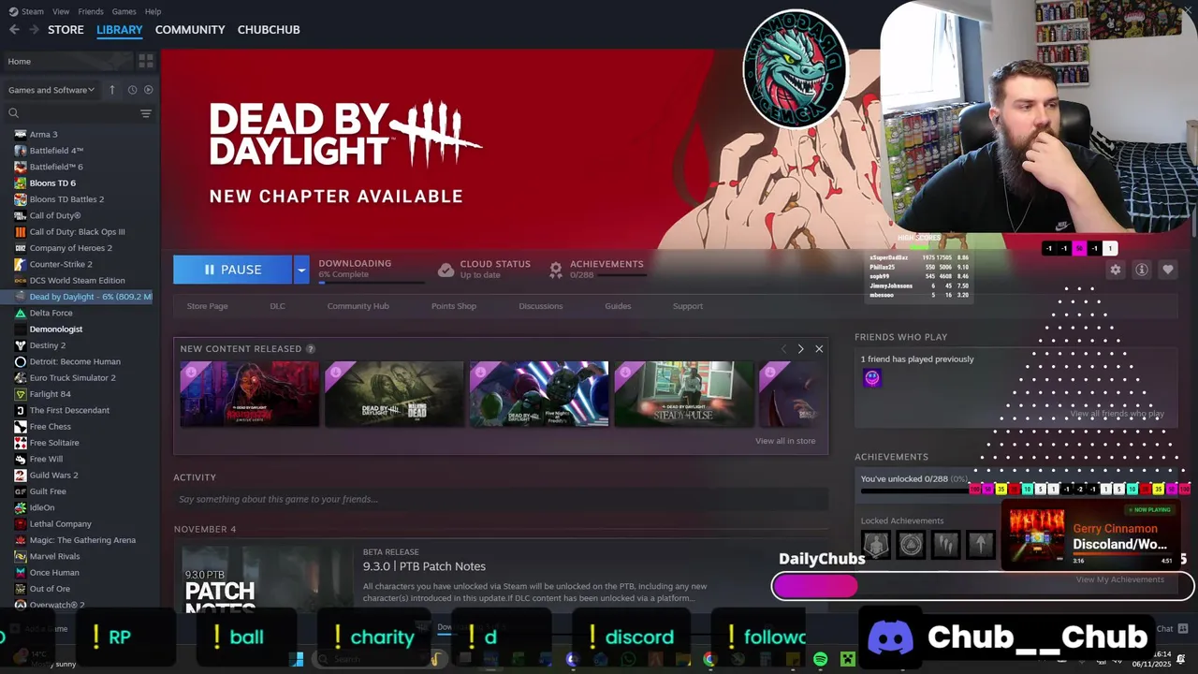Viewport: 1198px width, 674px height.
Task: Pause the Dead by Daylight download
Action: (x=232, y=270)
